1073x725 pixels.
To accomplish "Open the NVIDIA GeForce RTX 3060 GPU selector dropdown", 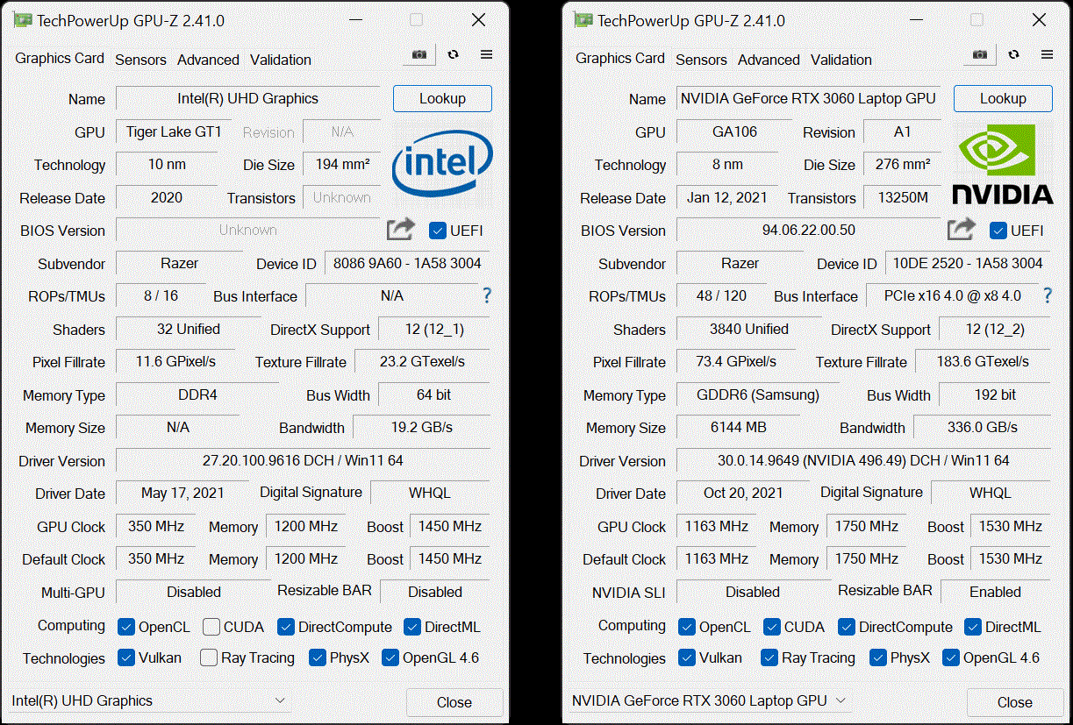I will coord(711,700).
